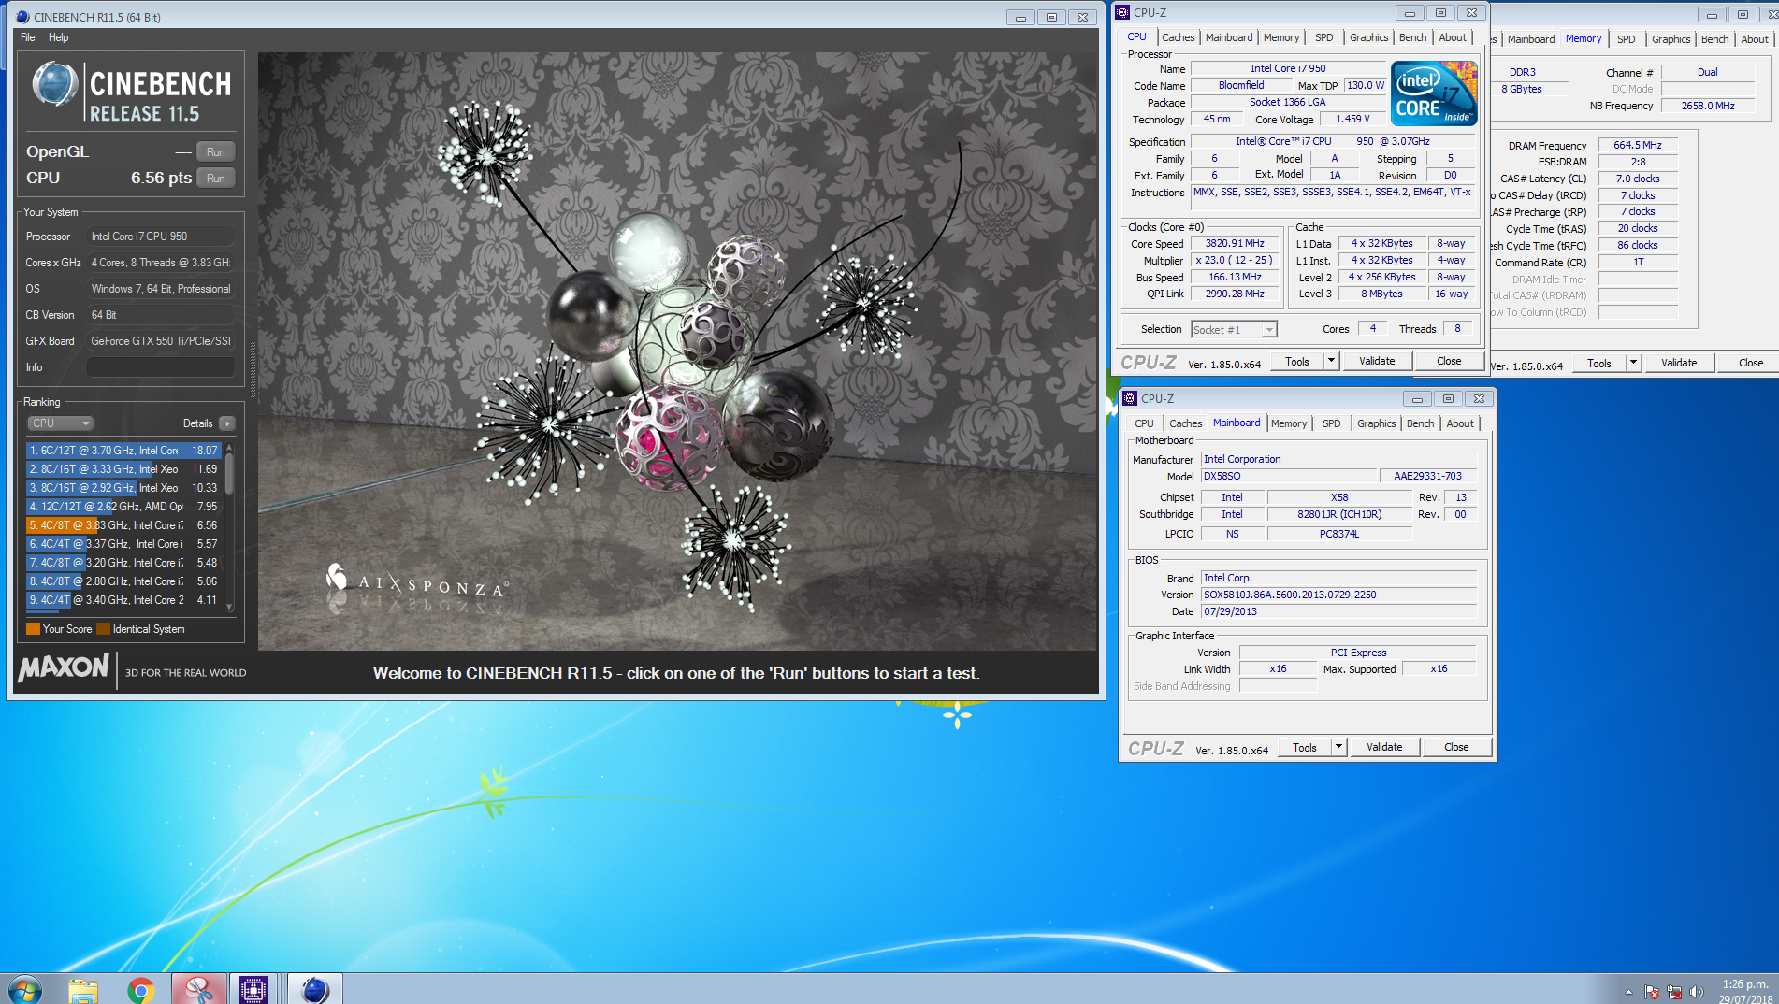
Task: Click the Intel Core i7 logo in CPU-Z
Action: (x=1434, y=93)
